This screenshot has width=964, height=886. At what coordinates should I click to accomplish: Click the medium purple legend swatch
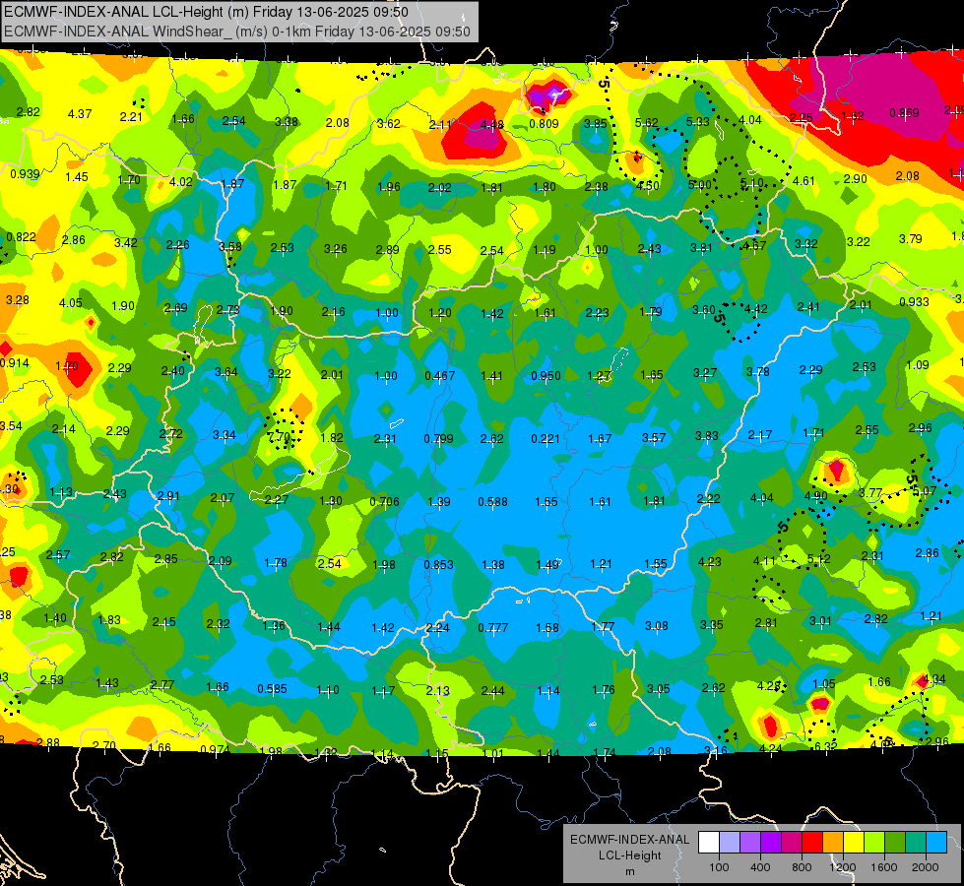click(x=750, y=843)
